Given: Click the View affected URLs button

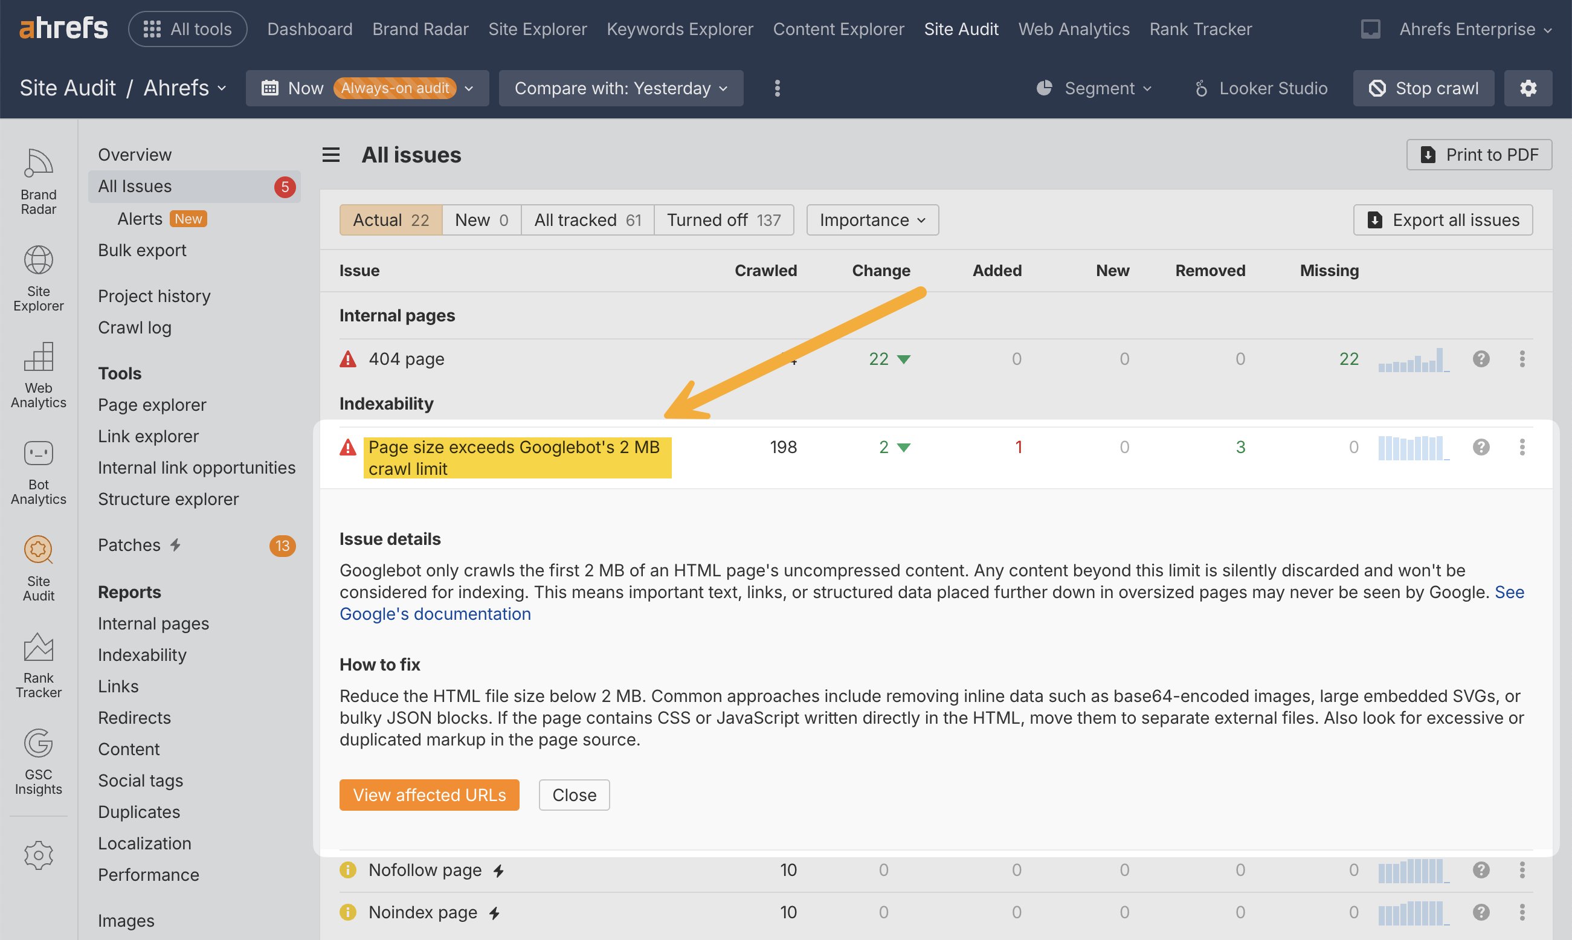Looking at the screenshot, I should (x=429, y=795).
